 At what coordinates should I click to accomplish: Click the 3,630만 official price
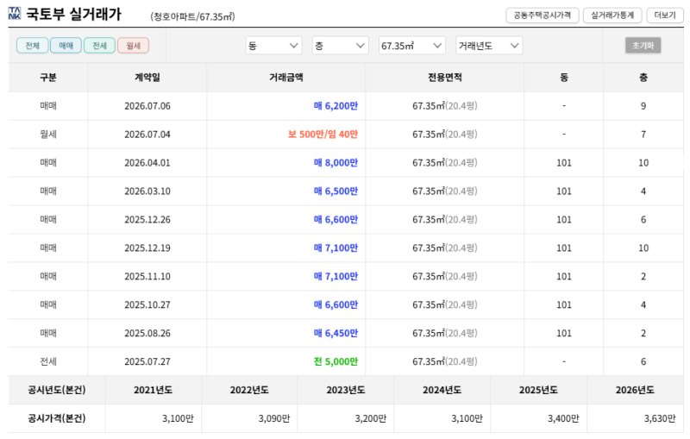click(x=660, y=418)
